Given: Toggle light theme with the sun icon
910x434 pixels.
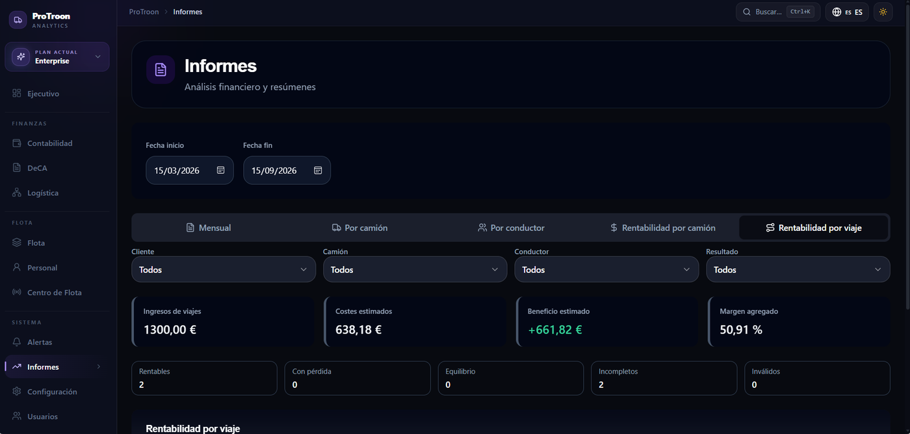Looking at the screenshot, I should [883, 12].
